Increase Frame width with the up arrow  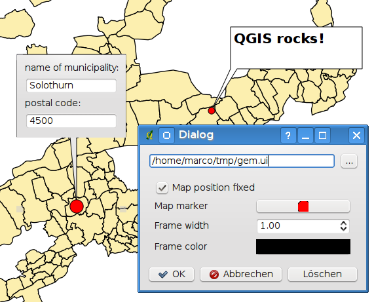pos(343,223)
